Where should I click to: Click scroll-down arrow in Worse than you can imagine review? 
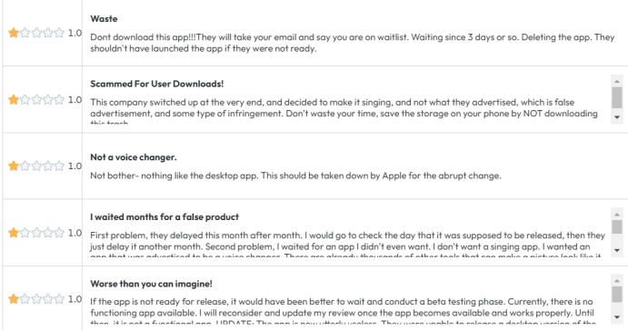[x=617, y=317]
